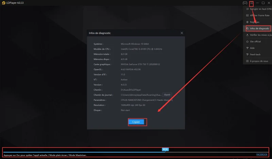Screen dimensions: 272x159
Task: Click the LDPlayer 4.0.33 window title
Action: click(x=15, y=3)
